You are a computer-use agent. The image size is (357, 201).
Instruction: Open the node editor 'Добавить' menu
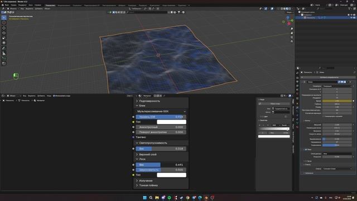[41, 95]
